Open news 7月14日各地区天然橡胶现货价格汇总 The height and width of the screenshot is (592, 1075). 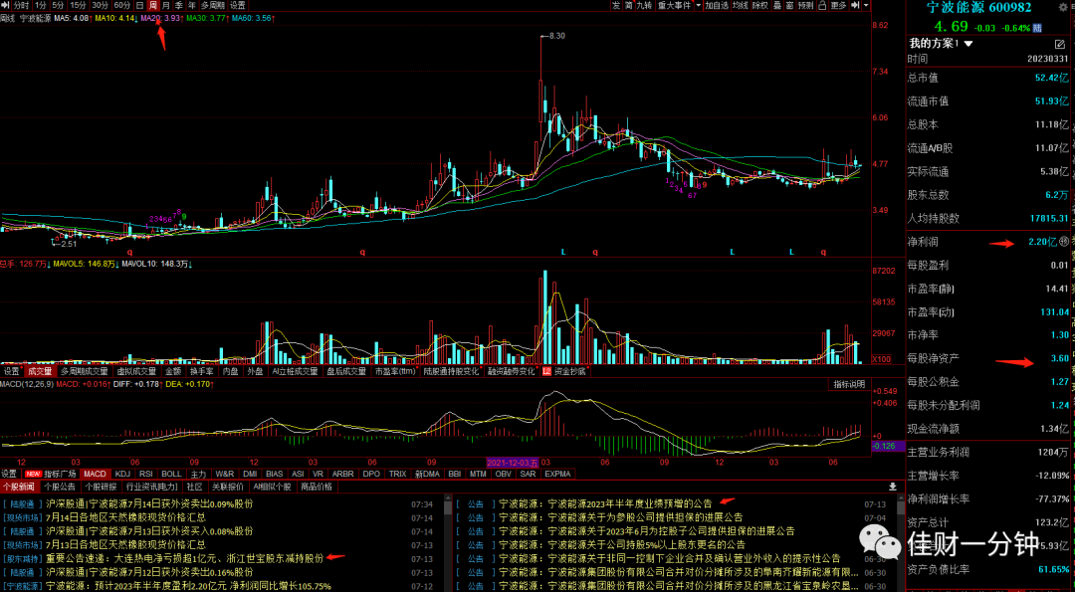coord(126,517)
